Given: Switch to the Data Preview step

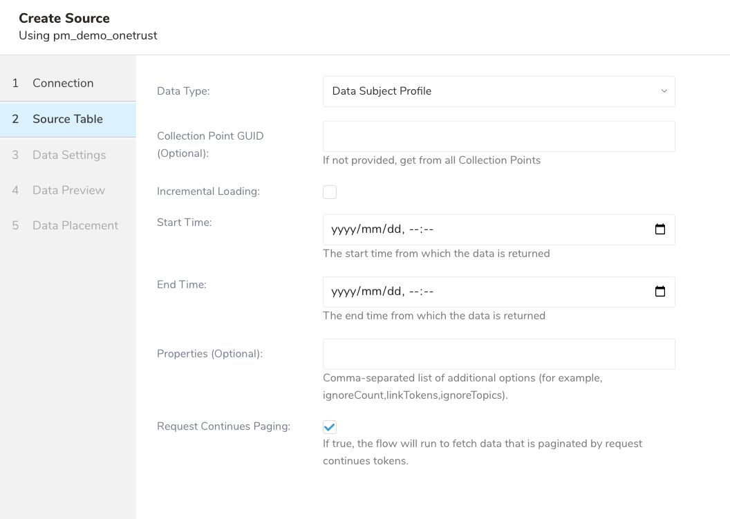Looking at the screenshot, I should point(68,190).
